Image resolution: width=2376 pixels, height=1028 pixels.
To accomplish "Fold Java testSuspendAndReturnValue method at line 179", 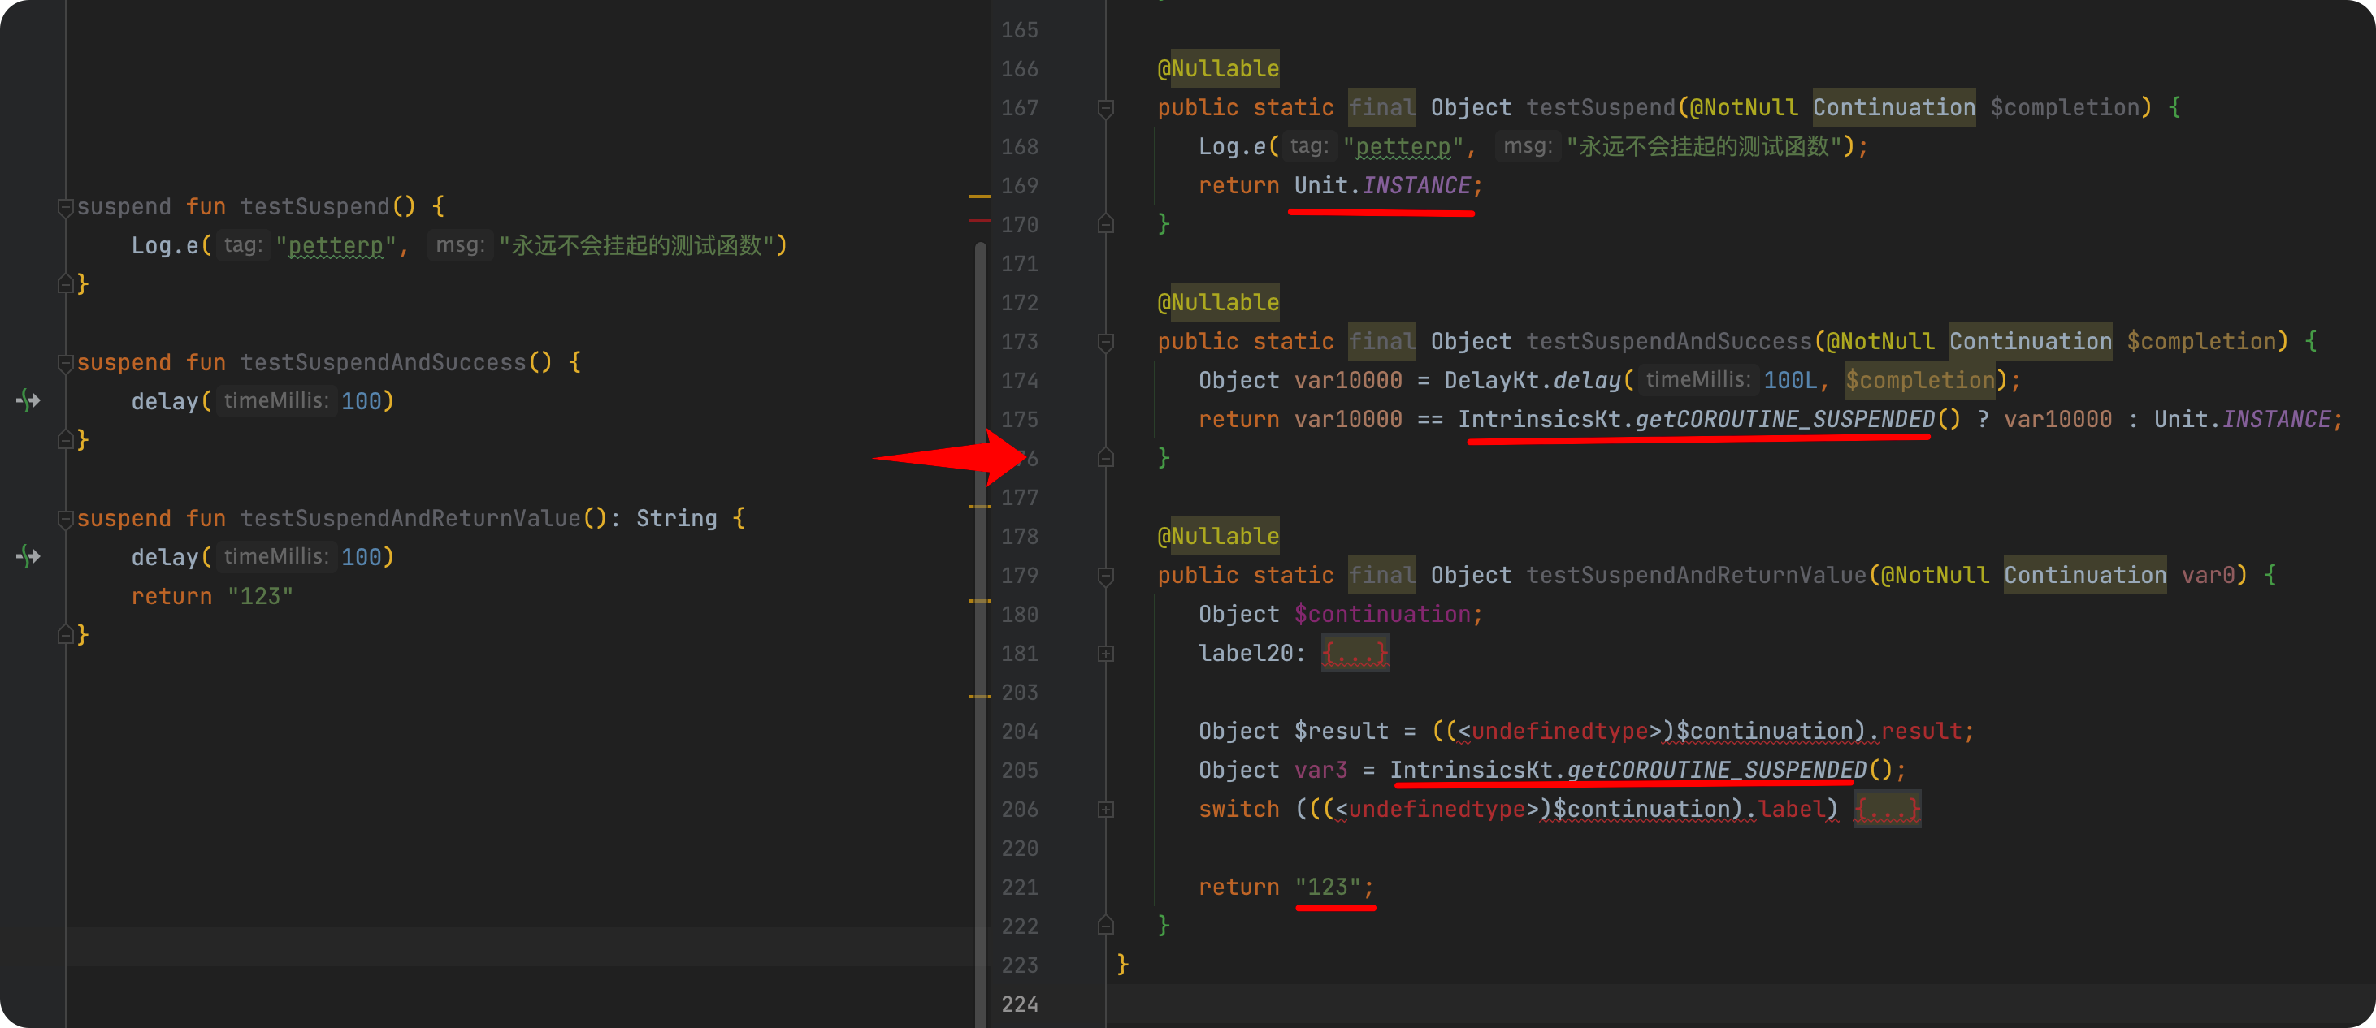I will (1106, 577).
